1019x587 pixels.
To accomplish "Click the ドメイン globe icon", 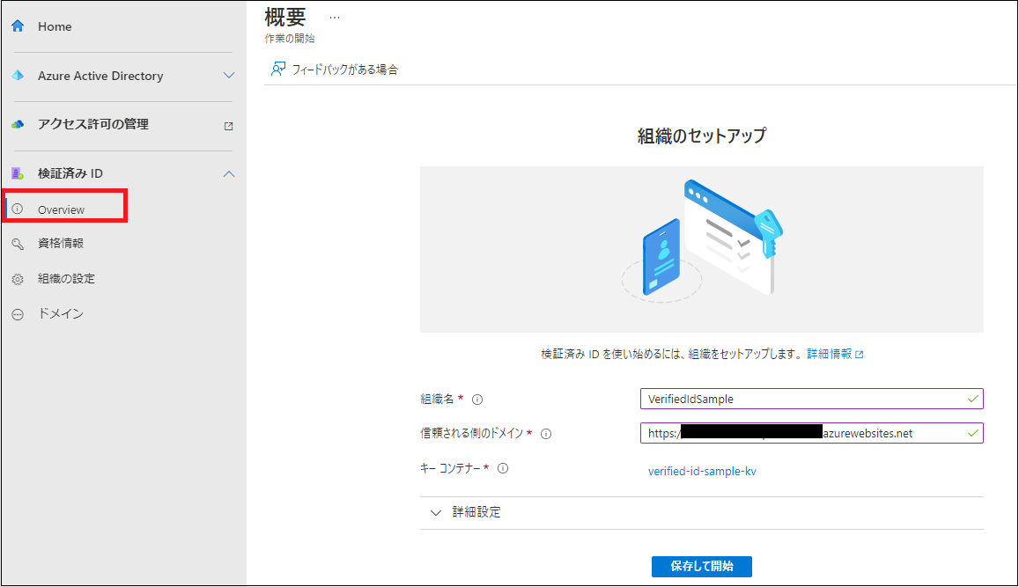I will coord(18,314).
